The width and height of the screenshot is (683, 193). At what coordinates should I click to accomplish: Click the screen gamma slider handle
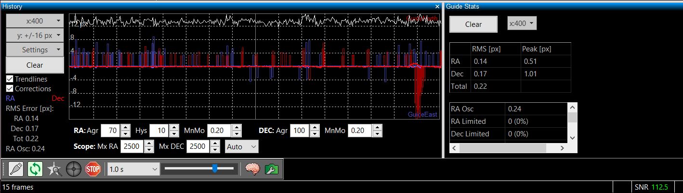[x=215, y=169]
